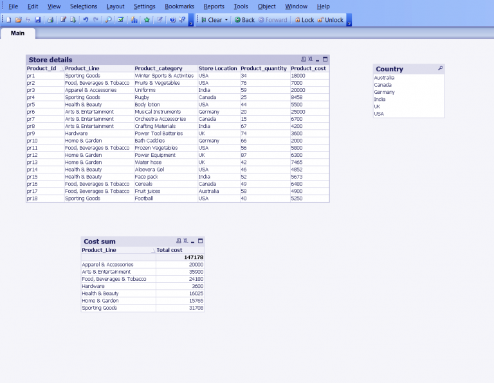Screen dimensions: 494x383
Task: Click the Current Selections checkmark icon
Action: (121, 20)
